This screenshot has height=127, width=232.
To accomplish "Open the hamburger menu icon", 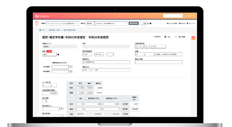I will point(37,23).
